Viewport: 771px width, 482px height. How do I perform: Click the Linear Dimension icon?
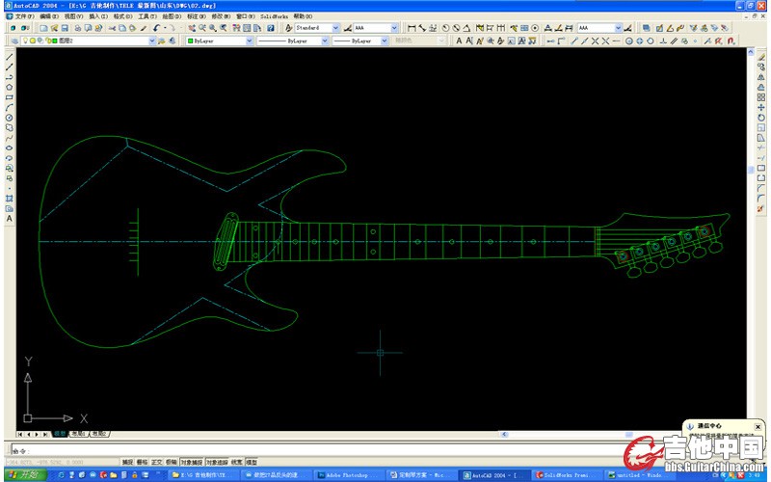[412, 28]
